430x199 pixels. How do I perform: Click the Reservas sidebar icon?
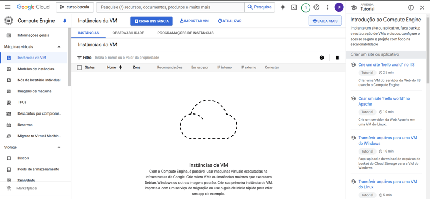tap(9, 125)
